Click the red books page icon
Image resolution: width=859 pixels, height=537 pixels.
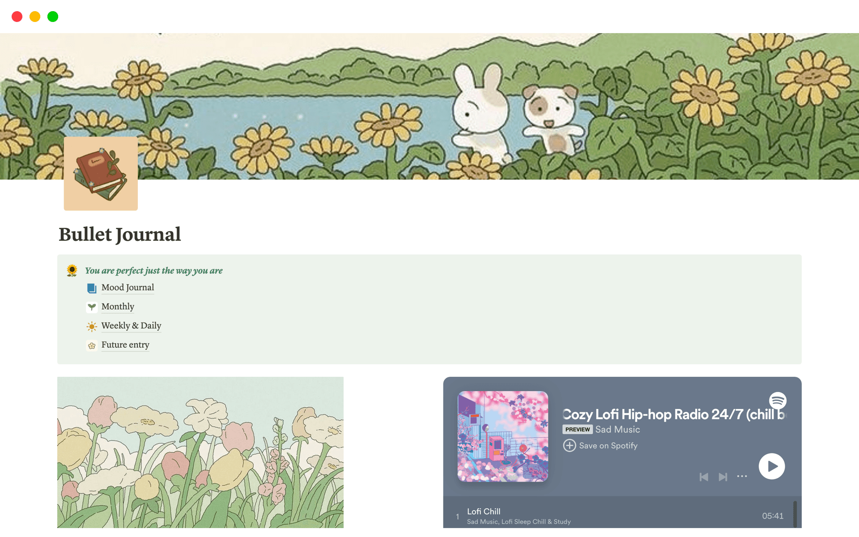pos(101,174)
